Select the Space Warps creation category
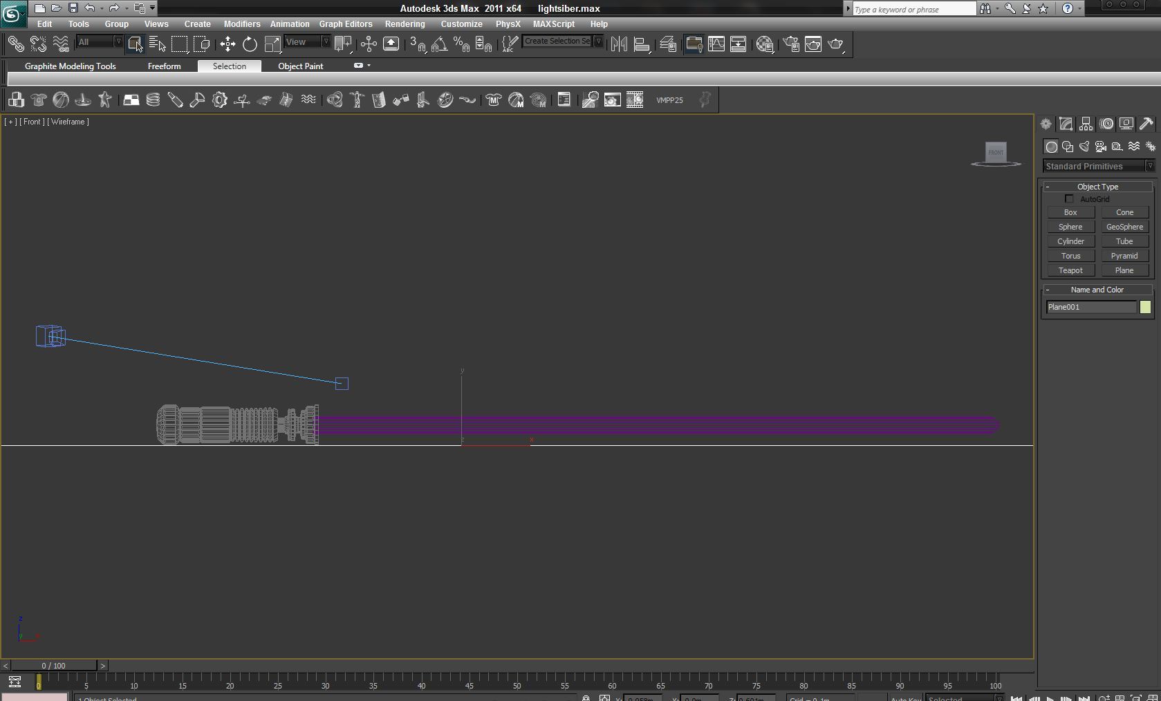The height and width of the screenshot is (701, 1161). pos(1134,147)
